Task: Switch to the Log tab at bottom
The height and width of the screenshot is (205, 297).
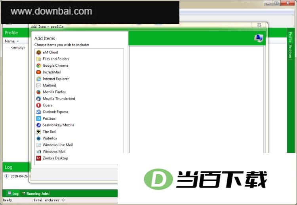Action: pos(13,194)
